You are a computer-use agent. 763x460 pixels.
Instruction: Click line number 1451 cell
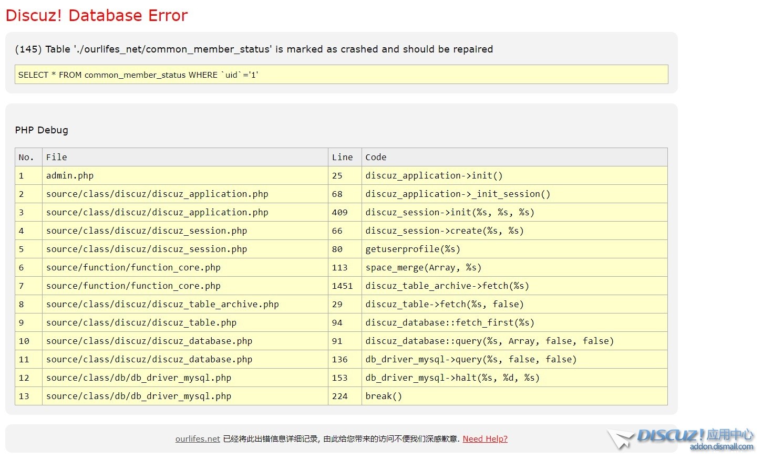click(x=342, y=286)
